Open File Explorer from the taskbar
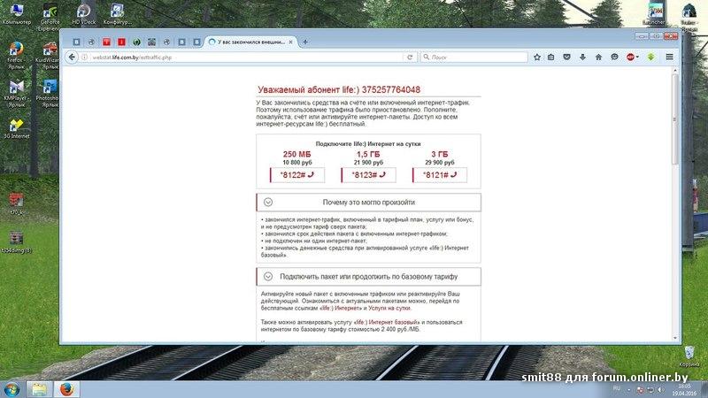Viewport: 708px width, 398px height. (38, 389)
